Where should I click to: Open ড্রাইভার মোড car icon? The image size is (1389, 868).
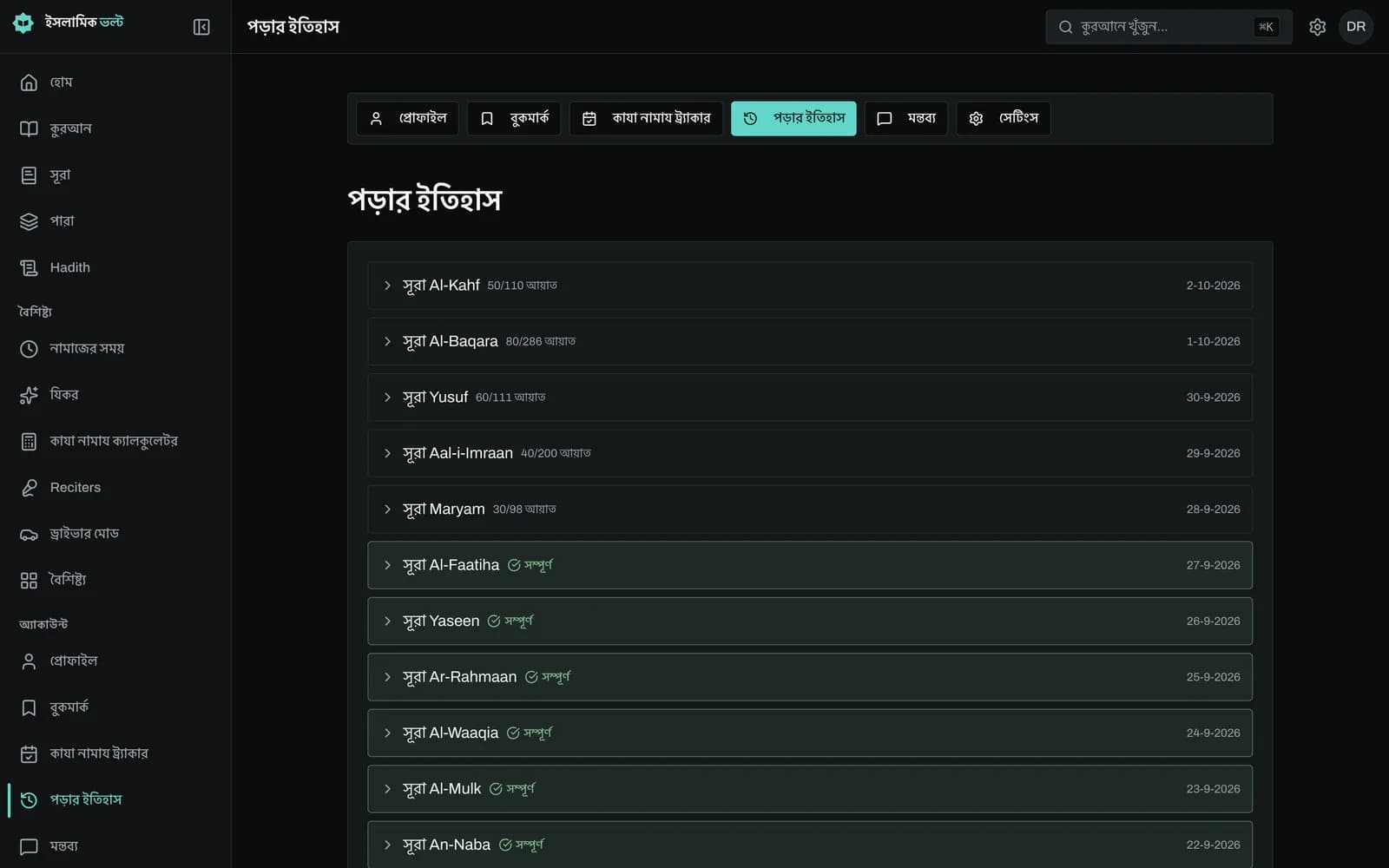coord(29,534)
